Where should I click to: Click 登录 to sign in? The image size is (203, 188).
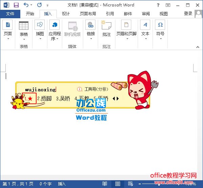point(188,14)
